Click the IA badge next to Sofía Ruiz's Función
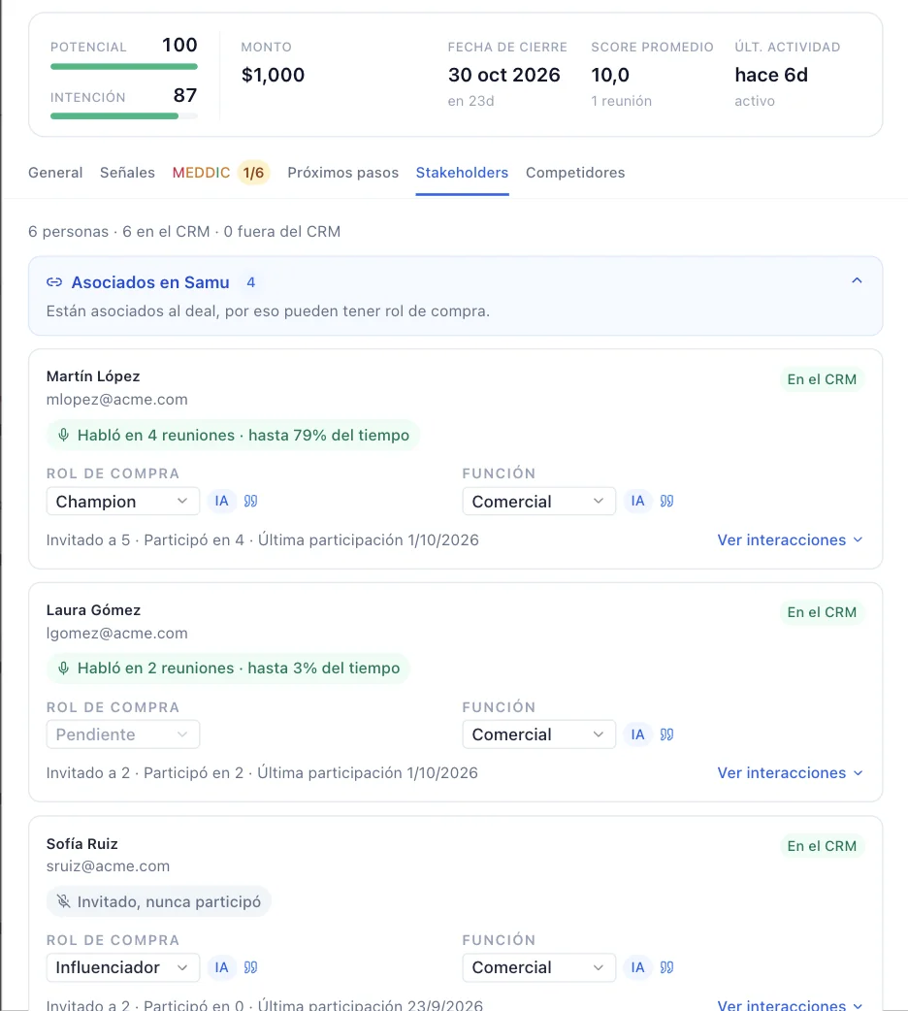 pos(637,967)
